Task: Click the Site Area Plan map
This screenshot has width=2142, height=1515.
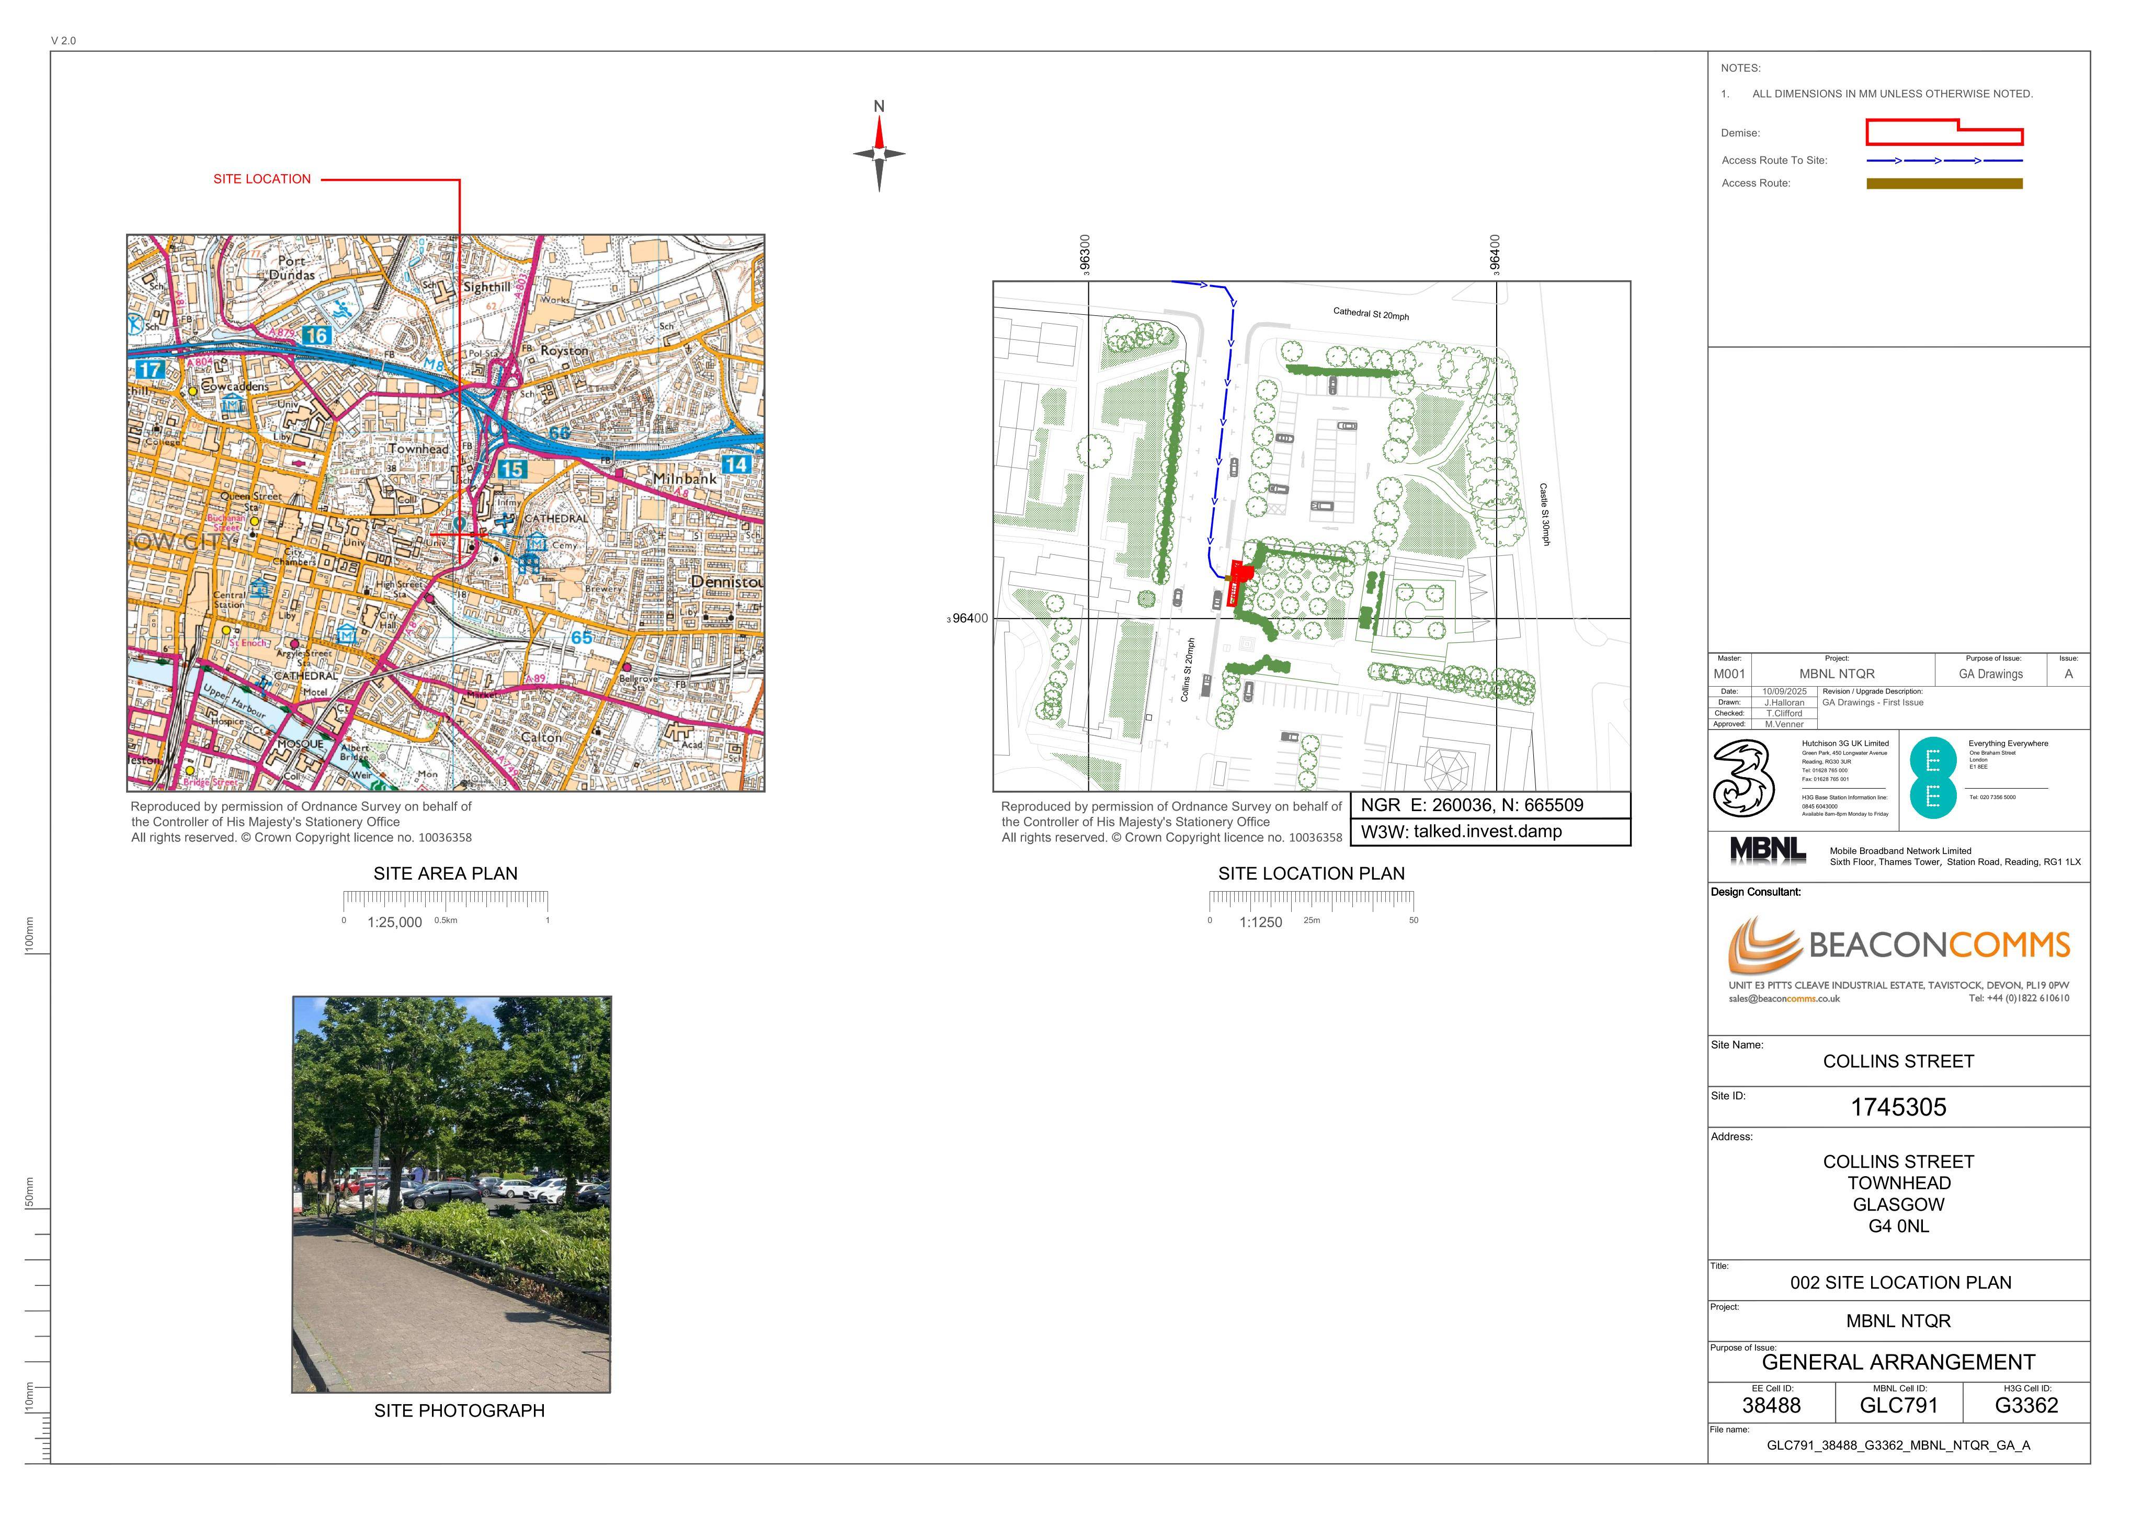Action: coord(446,513)
